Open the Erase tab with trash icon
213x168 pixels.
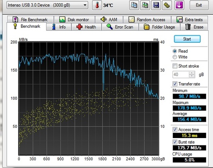coord(194,27)
